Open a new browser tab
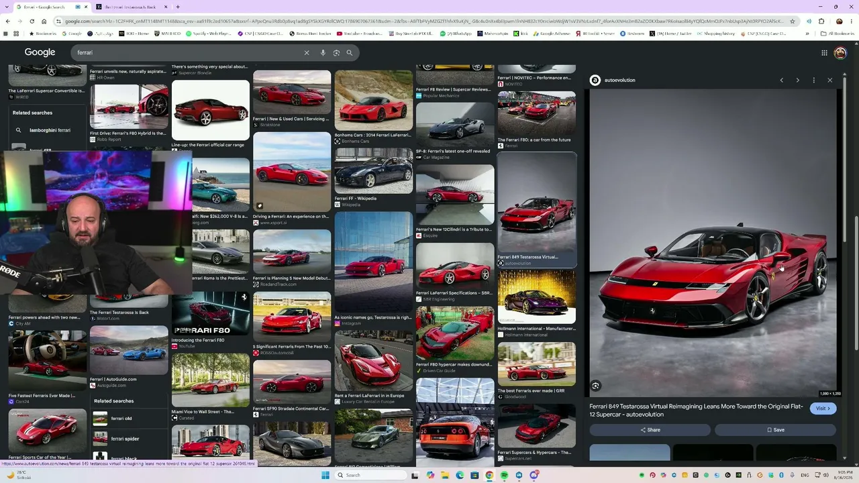859x483 pixels. pyautogui.click(x=177, y=7)
